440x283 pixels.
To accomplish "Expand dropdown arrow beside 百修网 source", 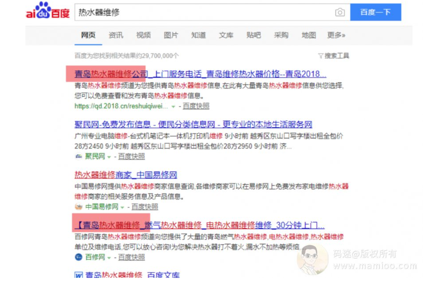I will (x=109, y=258).
